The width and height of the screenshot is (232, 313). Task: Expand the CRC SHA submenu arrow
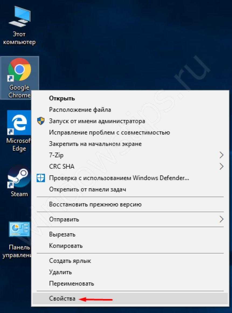pos(221,166)
